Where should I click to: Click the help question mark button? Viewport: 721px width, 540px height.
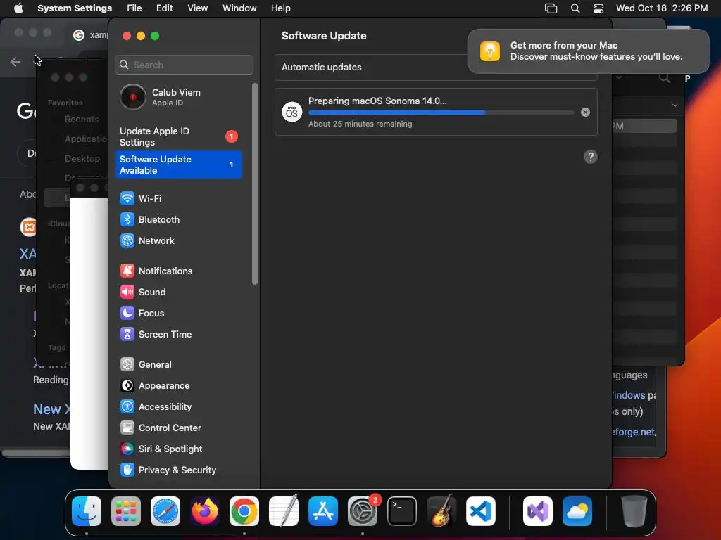tap(591, 157)
